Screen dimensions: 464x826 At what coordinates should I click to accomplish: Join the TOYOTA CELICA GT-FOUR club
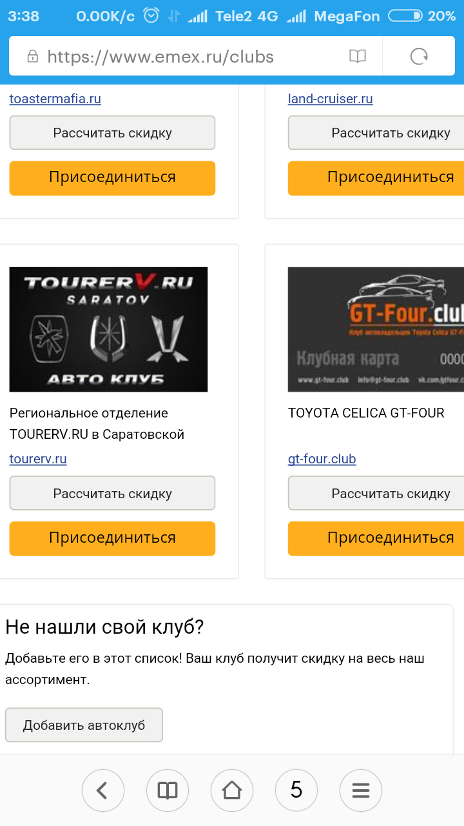click(376, 538)
